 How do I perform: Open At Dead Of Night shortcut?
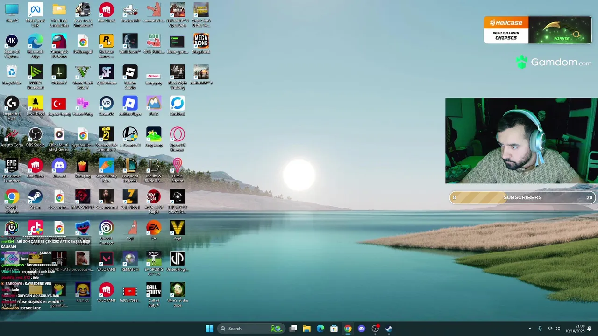click(x=154, y=201)
